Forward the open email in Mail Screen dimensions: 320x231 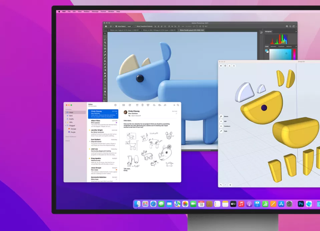pos(165,105)
